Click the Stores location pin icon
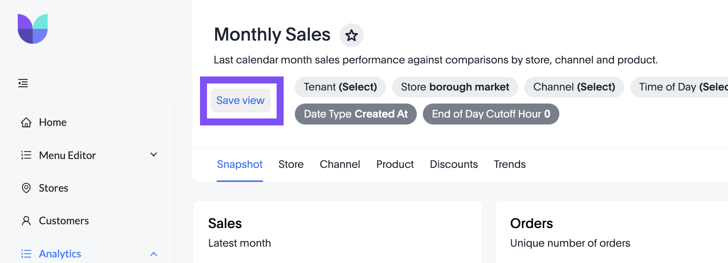 [x=27, y=188]
